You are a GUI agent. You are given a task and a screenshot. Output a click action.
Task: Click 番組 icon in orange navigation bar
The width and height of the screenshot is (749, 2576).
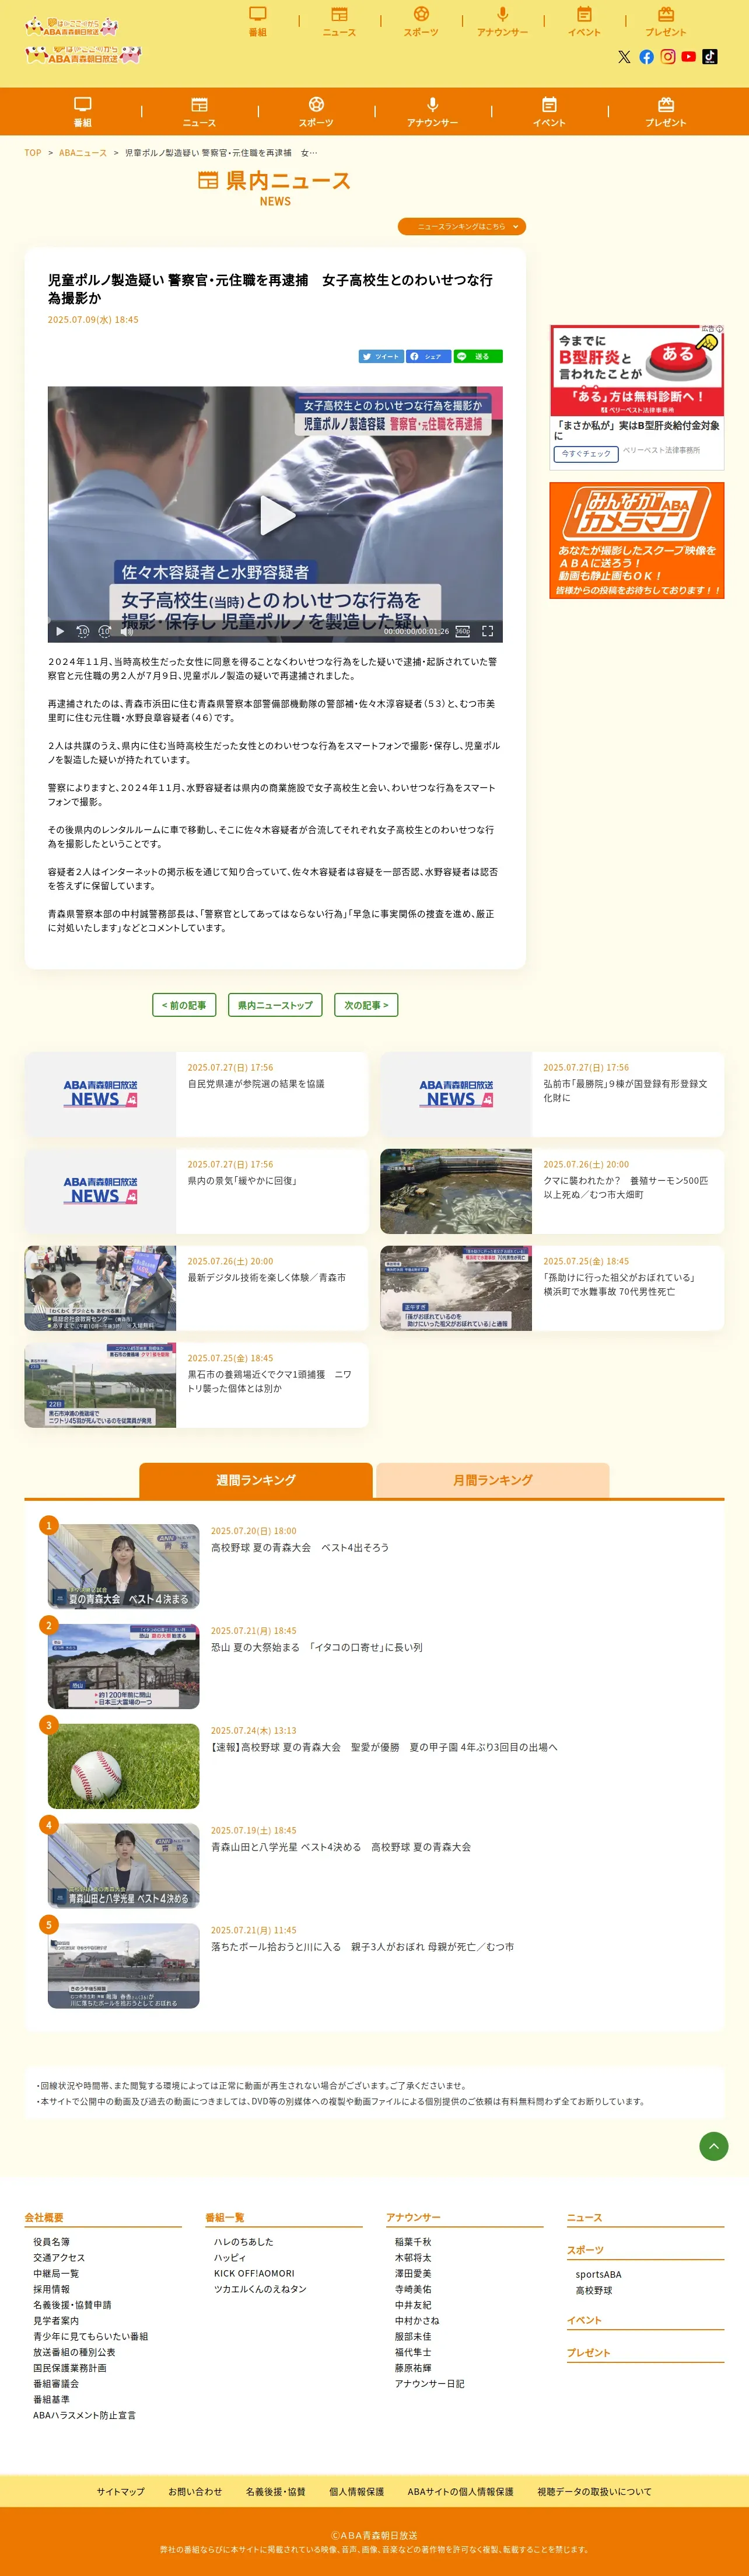click(83, 105)
